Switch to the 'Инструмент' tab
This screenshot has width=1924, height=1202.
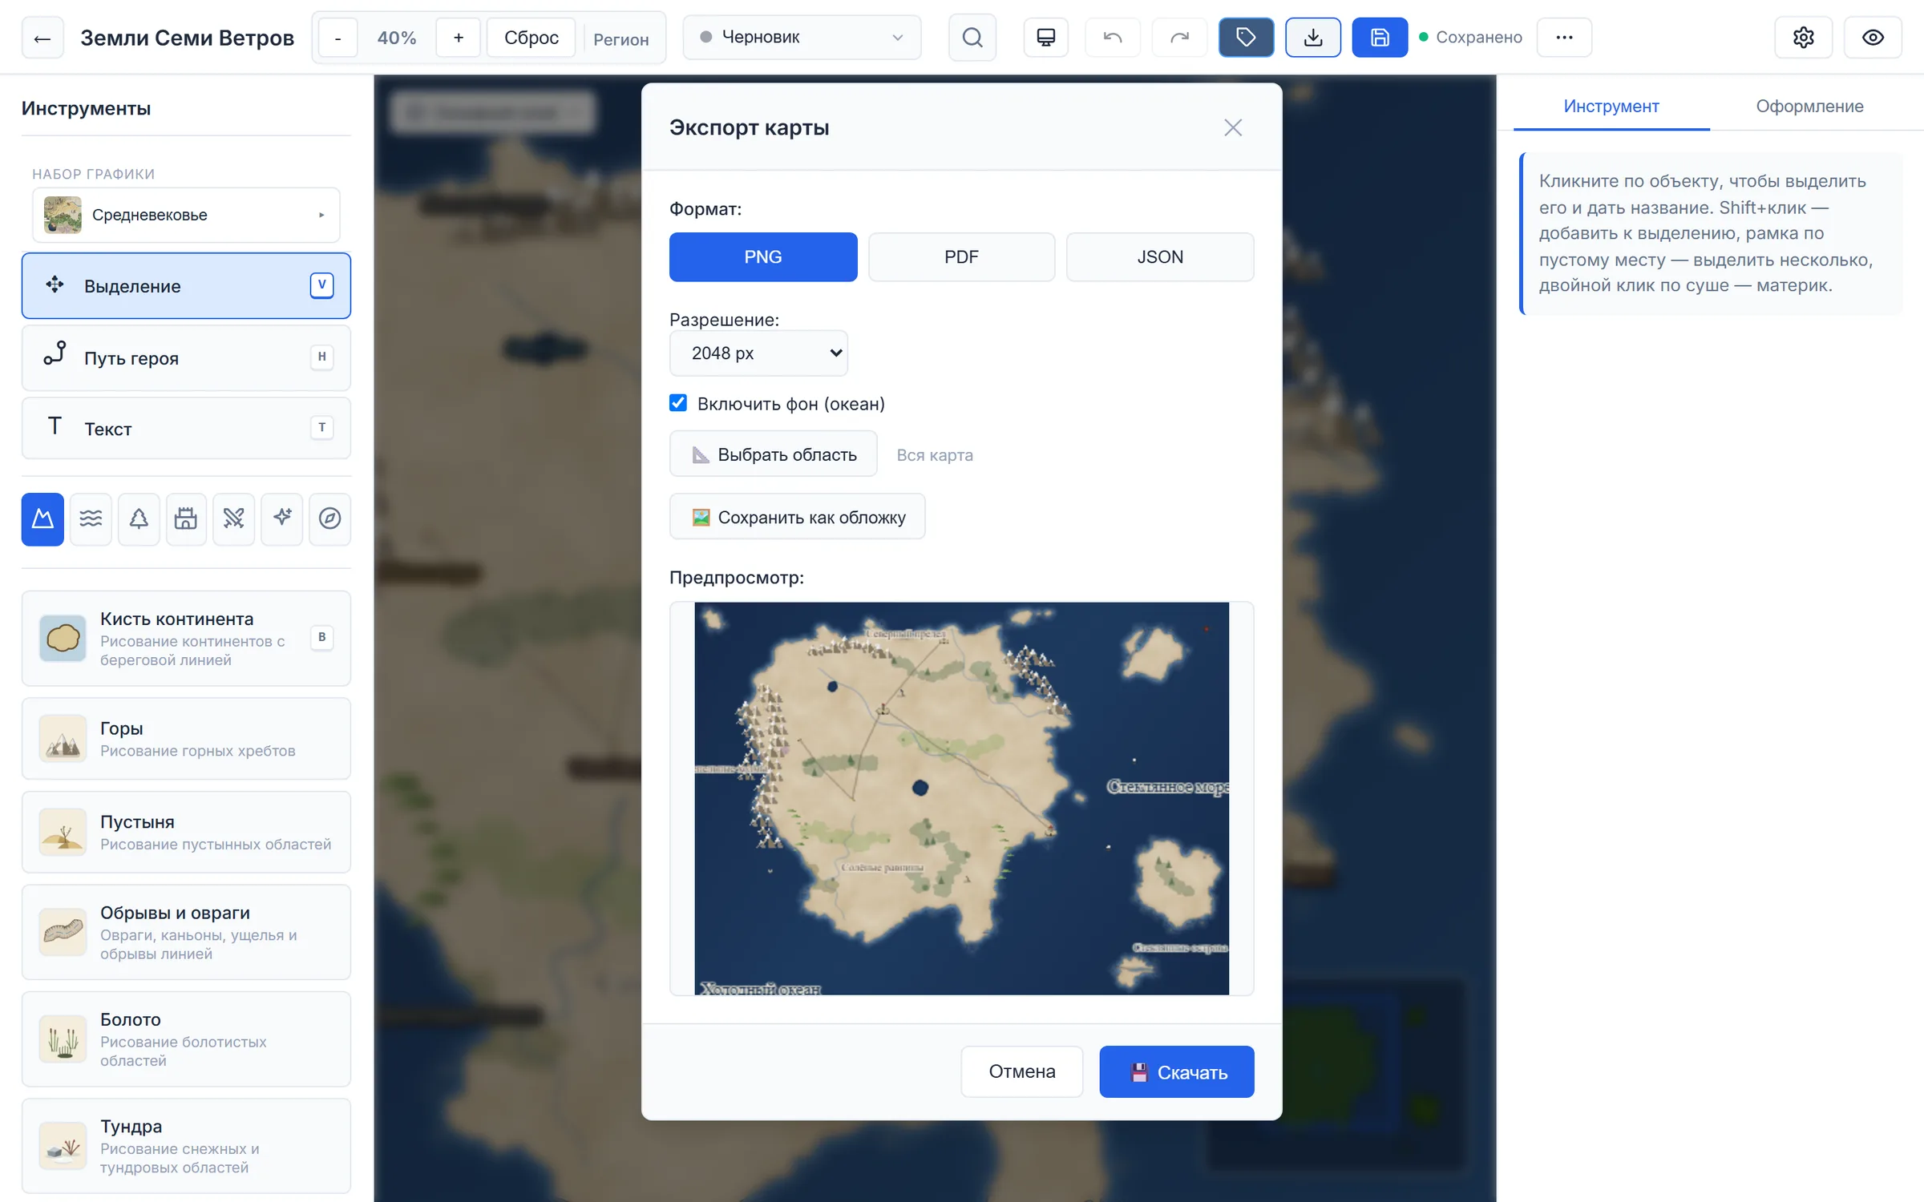pos(1611,106)
